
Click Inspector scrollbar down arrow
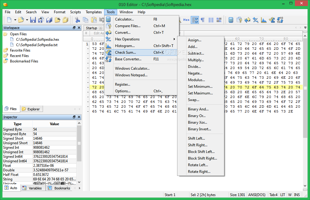[x=79, y=182]
